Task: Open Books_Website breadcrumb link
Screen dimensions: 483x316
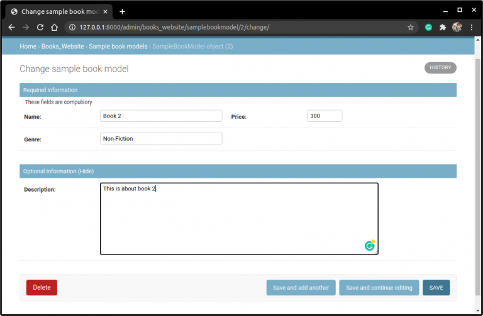Action: [62, 46]
